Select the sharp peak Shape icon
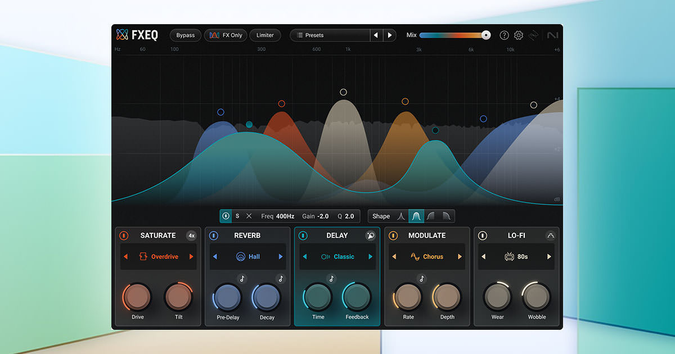 [401, 216]
